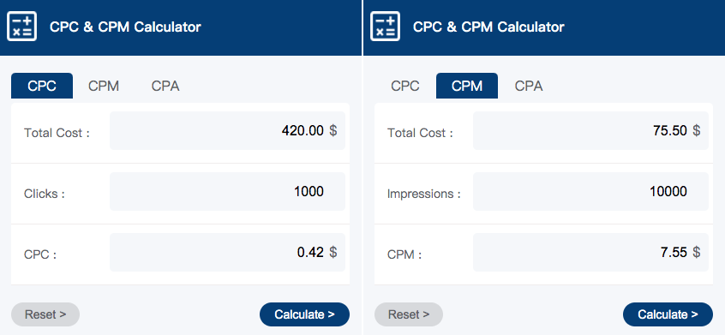Viewport: 725px width, 335px height.
Task: Focus the Impressions field showing 10000
Action: (x=590, y=191)
